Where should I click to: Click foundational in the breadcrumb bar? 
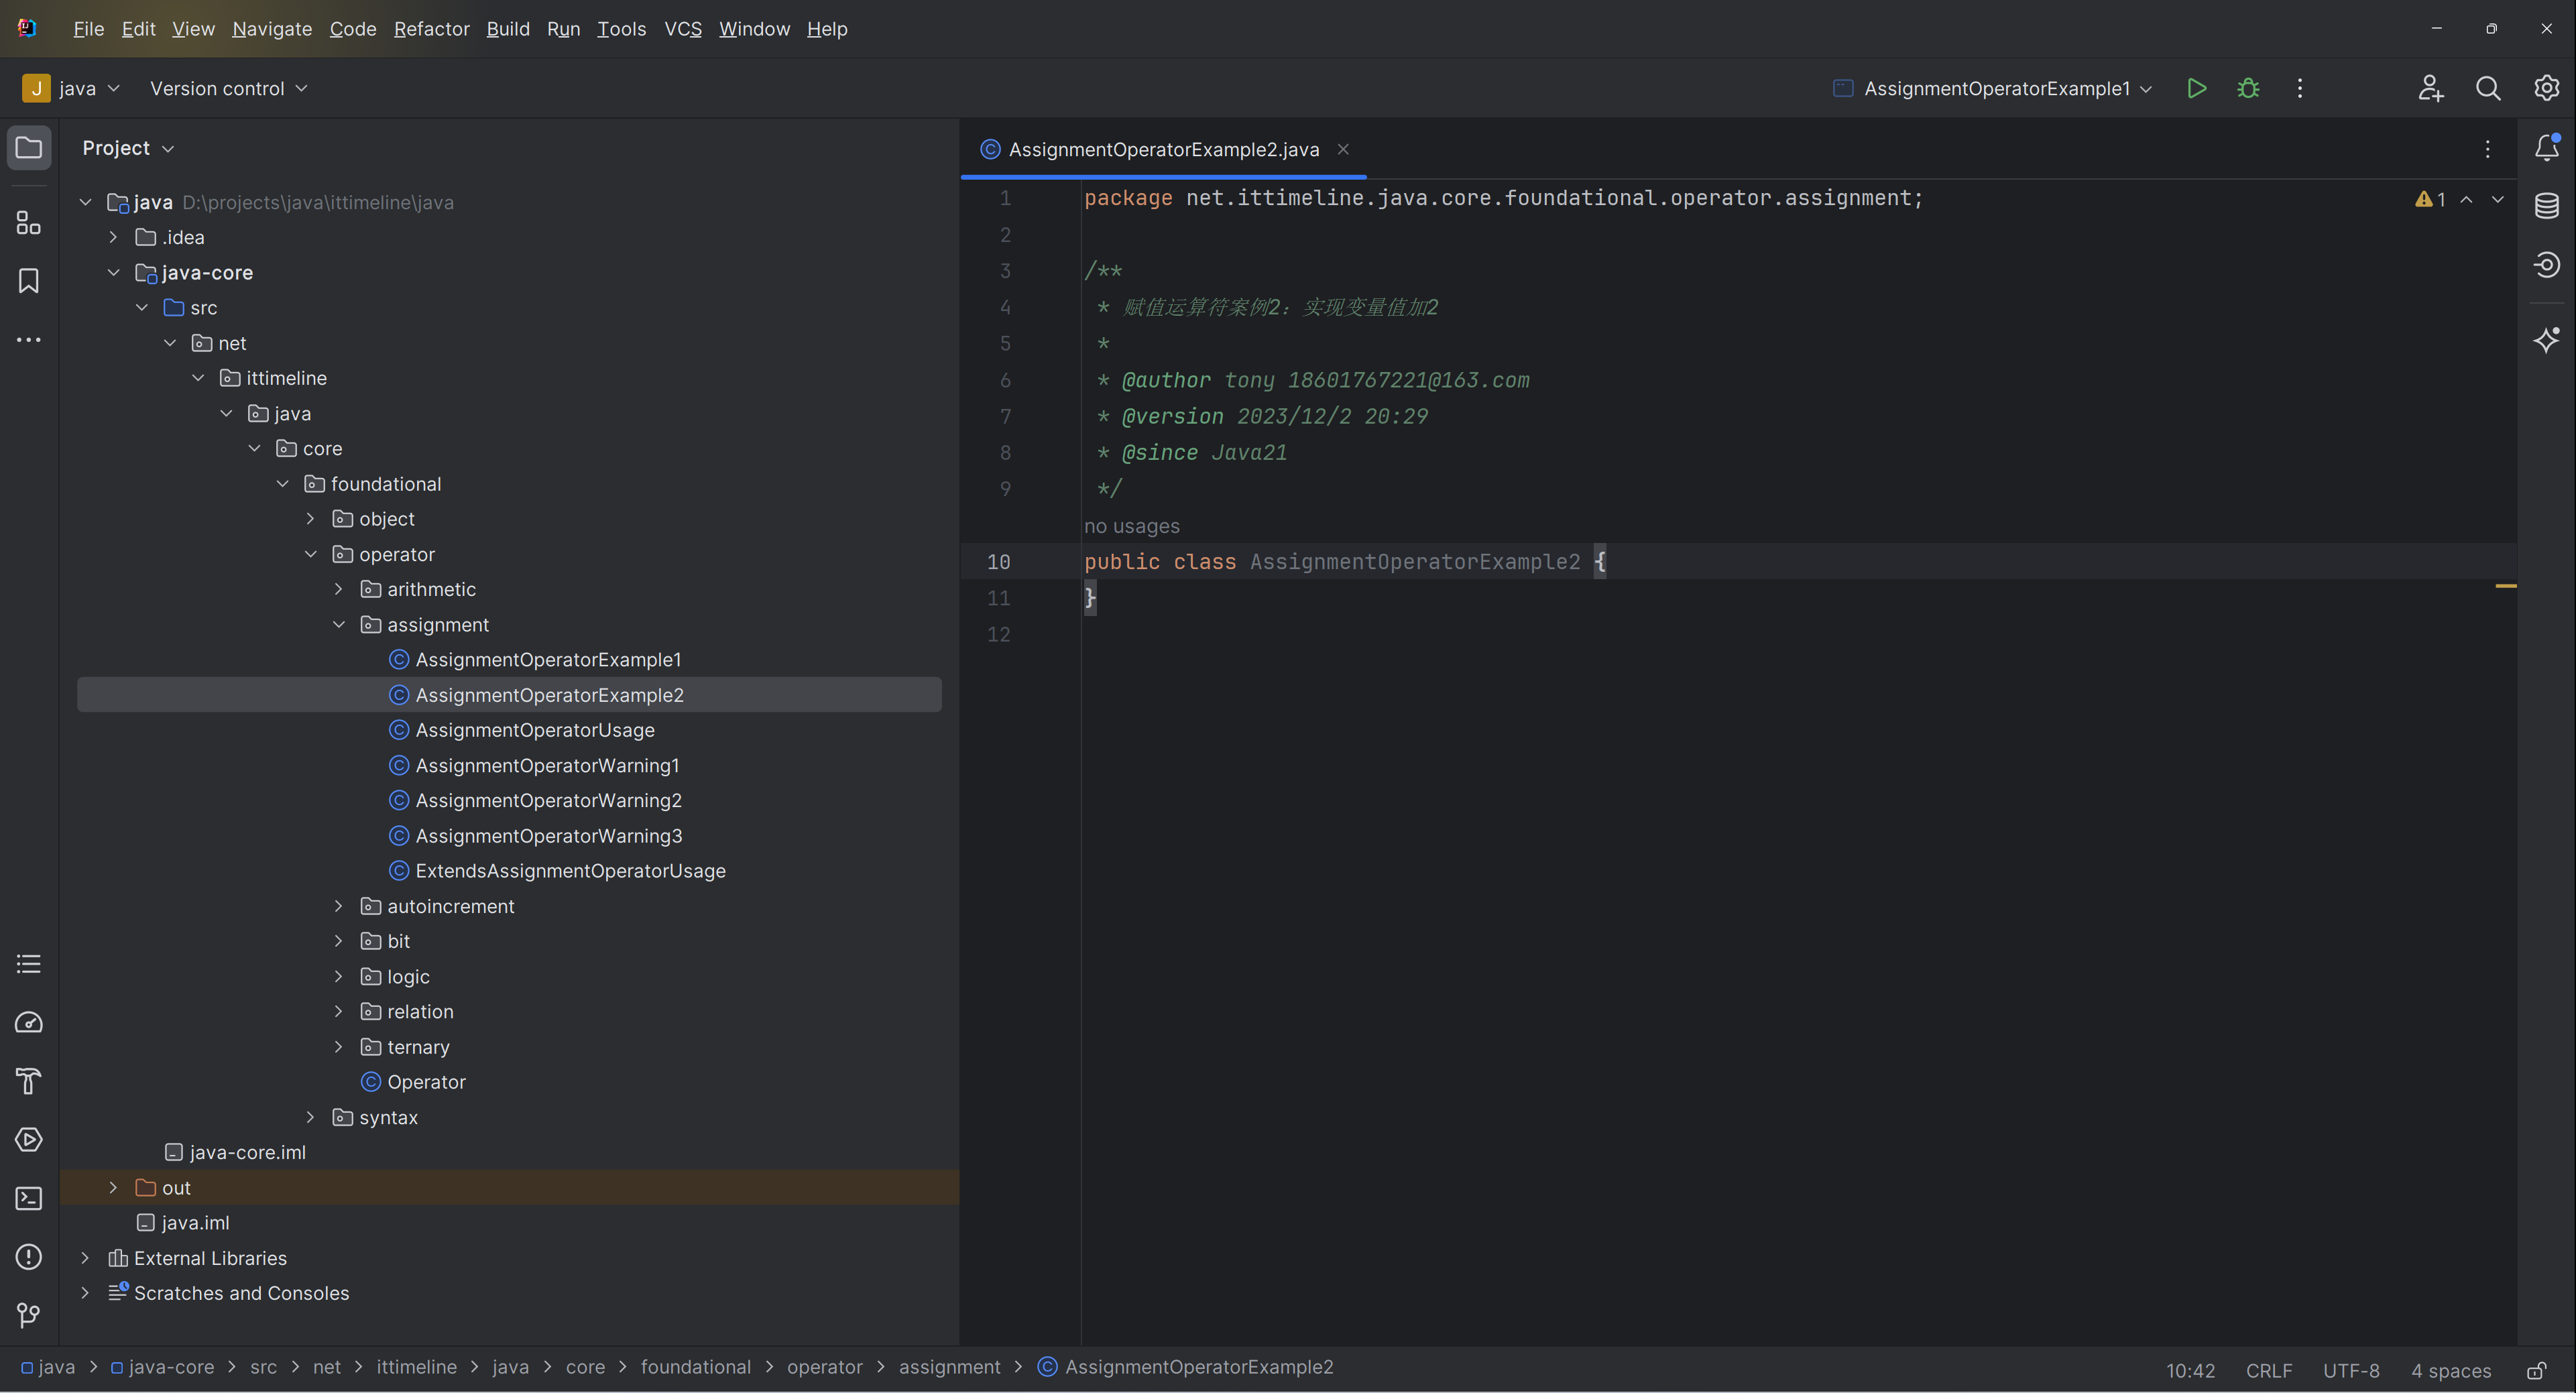695,1367
